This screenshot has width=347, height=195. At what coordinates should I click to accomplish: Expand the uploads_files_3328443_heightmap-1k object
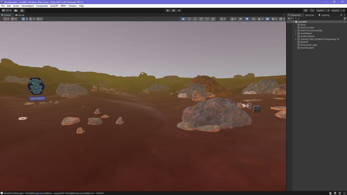pyautogui.click(x=296, y=39)
